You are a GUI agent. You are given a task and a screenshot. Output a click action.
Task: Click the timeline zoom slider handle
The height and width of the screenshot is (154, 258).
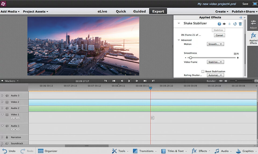tap(236, 81)
